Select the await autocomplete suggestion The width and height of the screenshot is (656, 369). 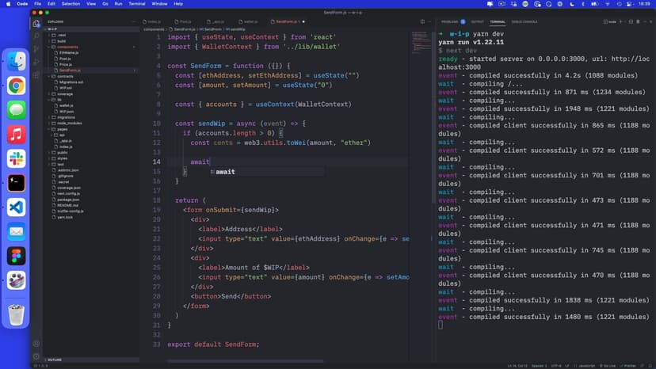click(224, 172)
